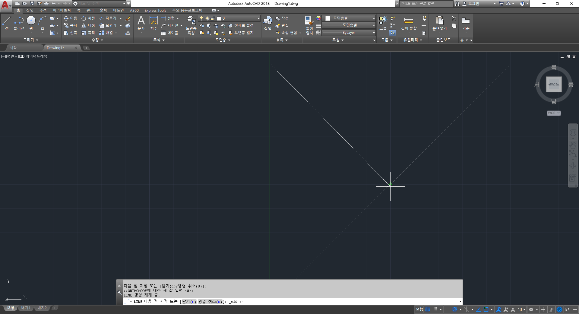Click the Measure (길이 분할) utility

(409, 24)
